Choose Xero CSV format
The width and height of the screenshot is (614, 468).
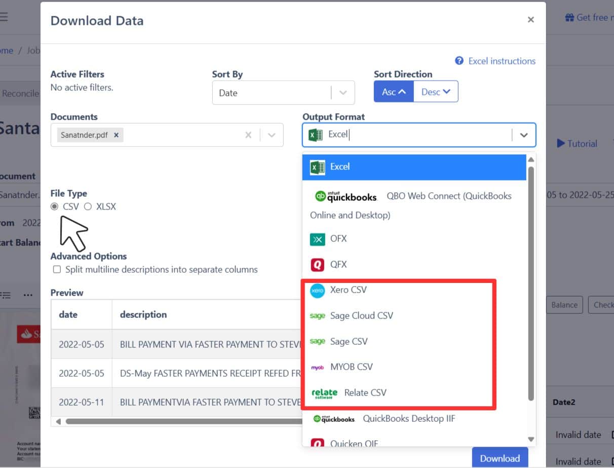coord(414,290)
